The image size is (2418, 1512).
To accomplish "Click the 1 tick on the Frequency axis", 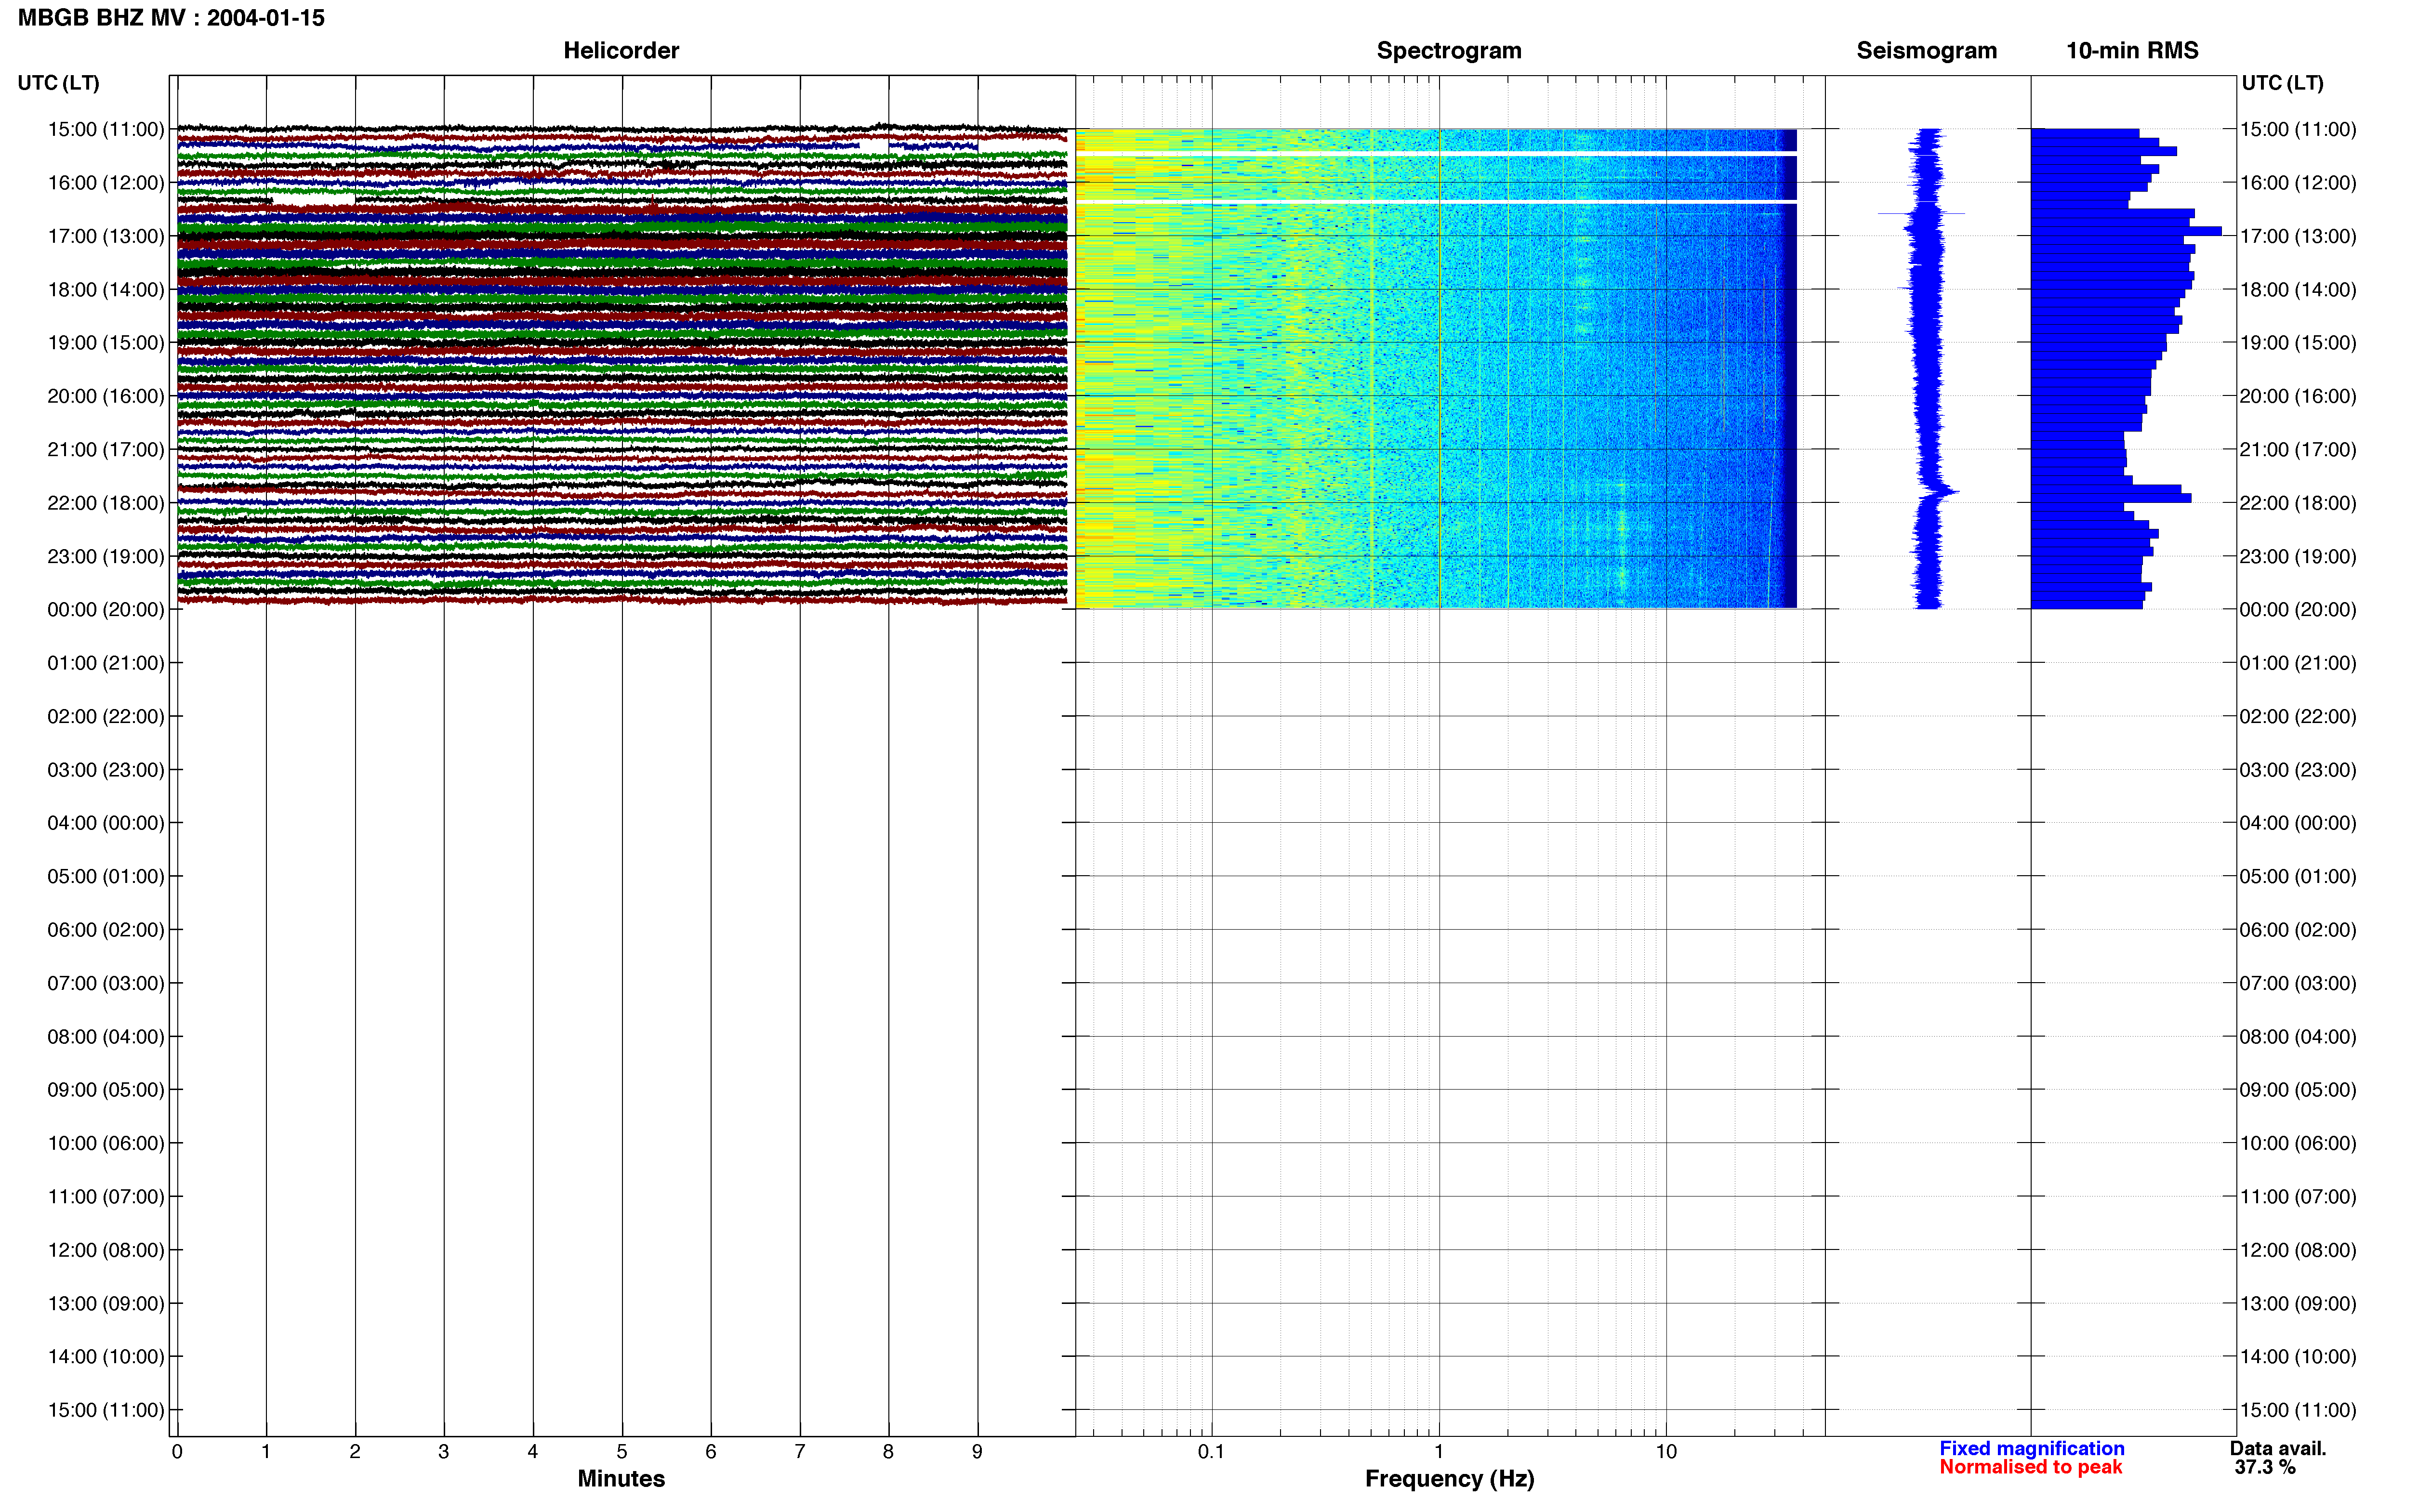I will [x=1439, y=1451].
